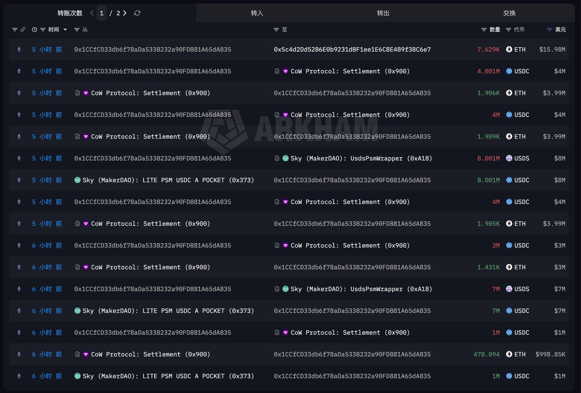The height and width of the screenshot is (393, 581).
Task: Click the USDC token icon in the 3M row
Action: pyautogui.click(x=509, y=245)
